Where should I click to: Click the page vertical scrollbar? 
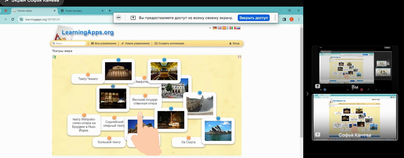tap(301, 82)
